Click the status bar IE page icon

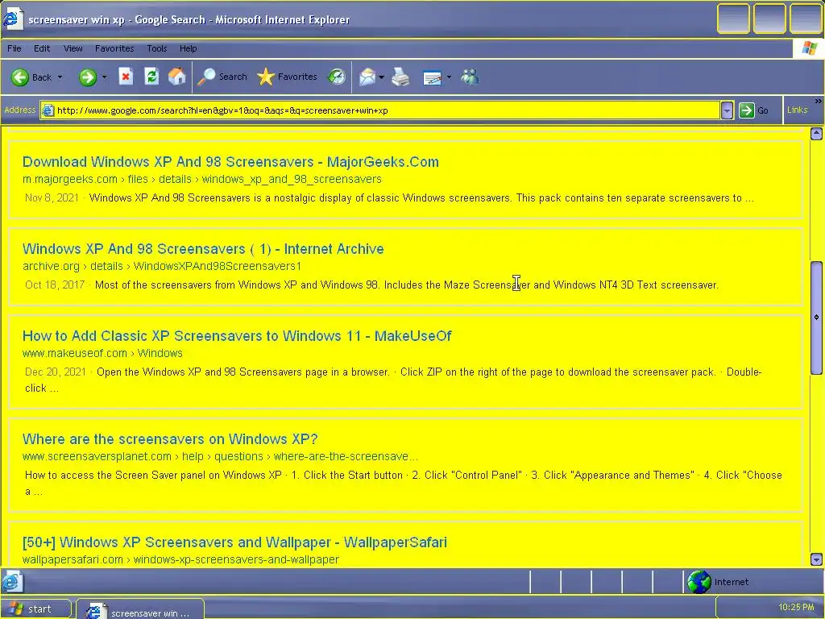(x=11, y=582)
